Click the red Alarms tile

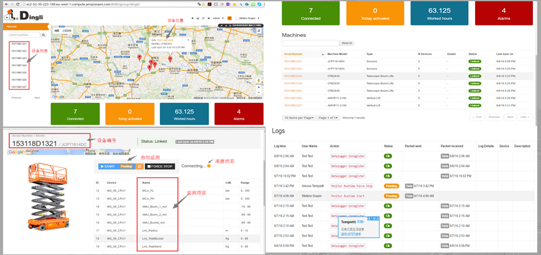click(x=239, y=114)
